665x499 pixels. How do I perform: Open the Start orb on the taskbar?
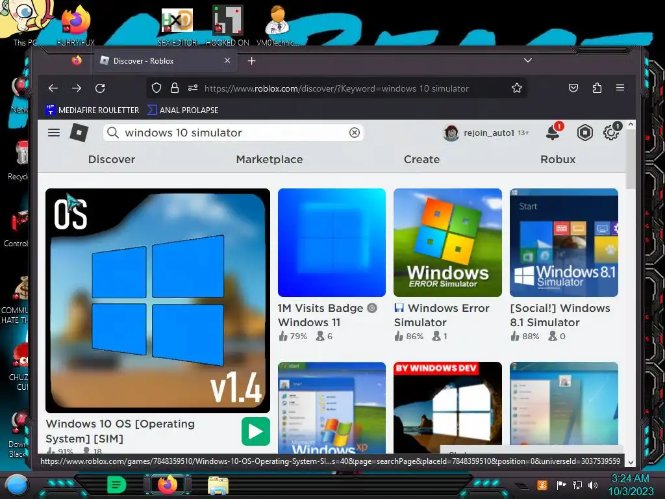click(x=16, y=485)
